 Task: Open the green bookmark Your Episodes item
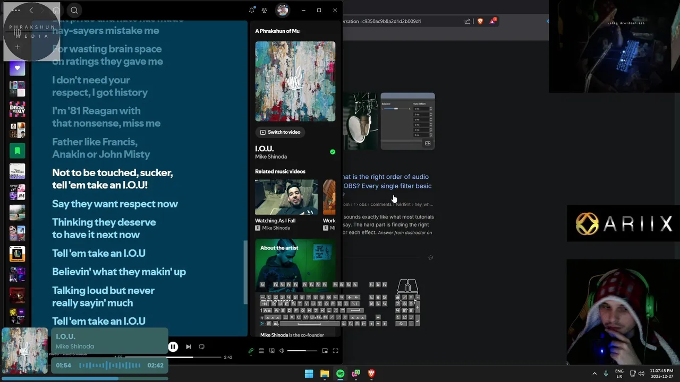(x=17, y=151)
